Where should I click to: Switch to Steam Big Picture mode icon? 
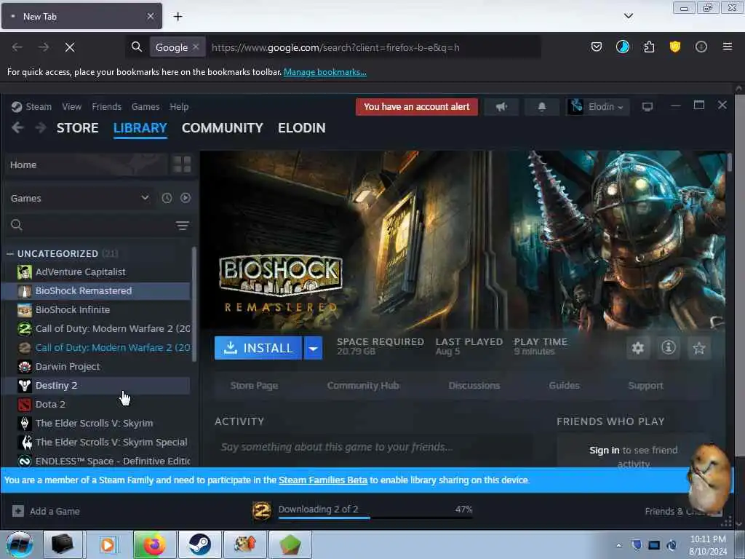pos(647,107)
